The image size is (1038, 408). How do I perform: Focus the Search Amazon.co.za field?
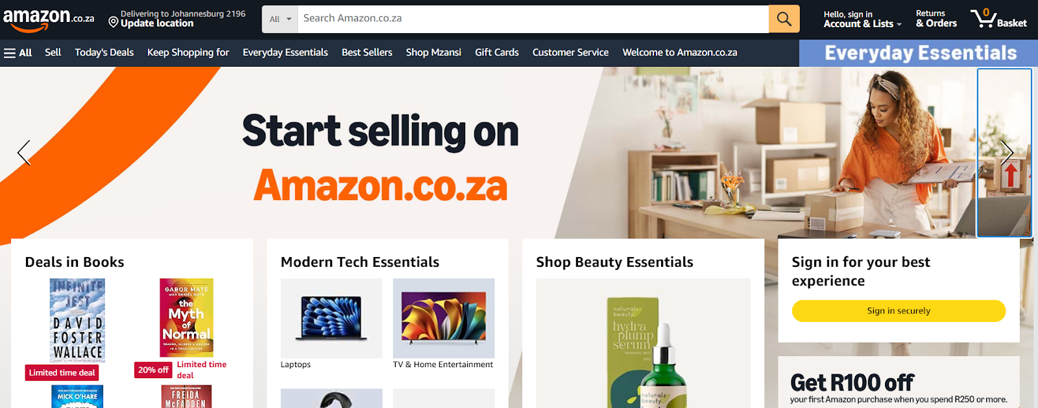[533, 19]
